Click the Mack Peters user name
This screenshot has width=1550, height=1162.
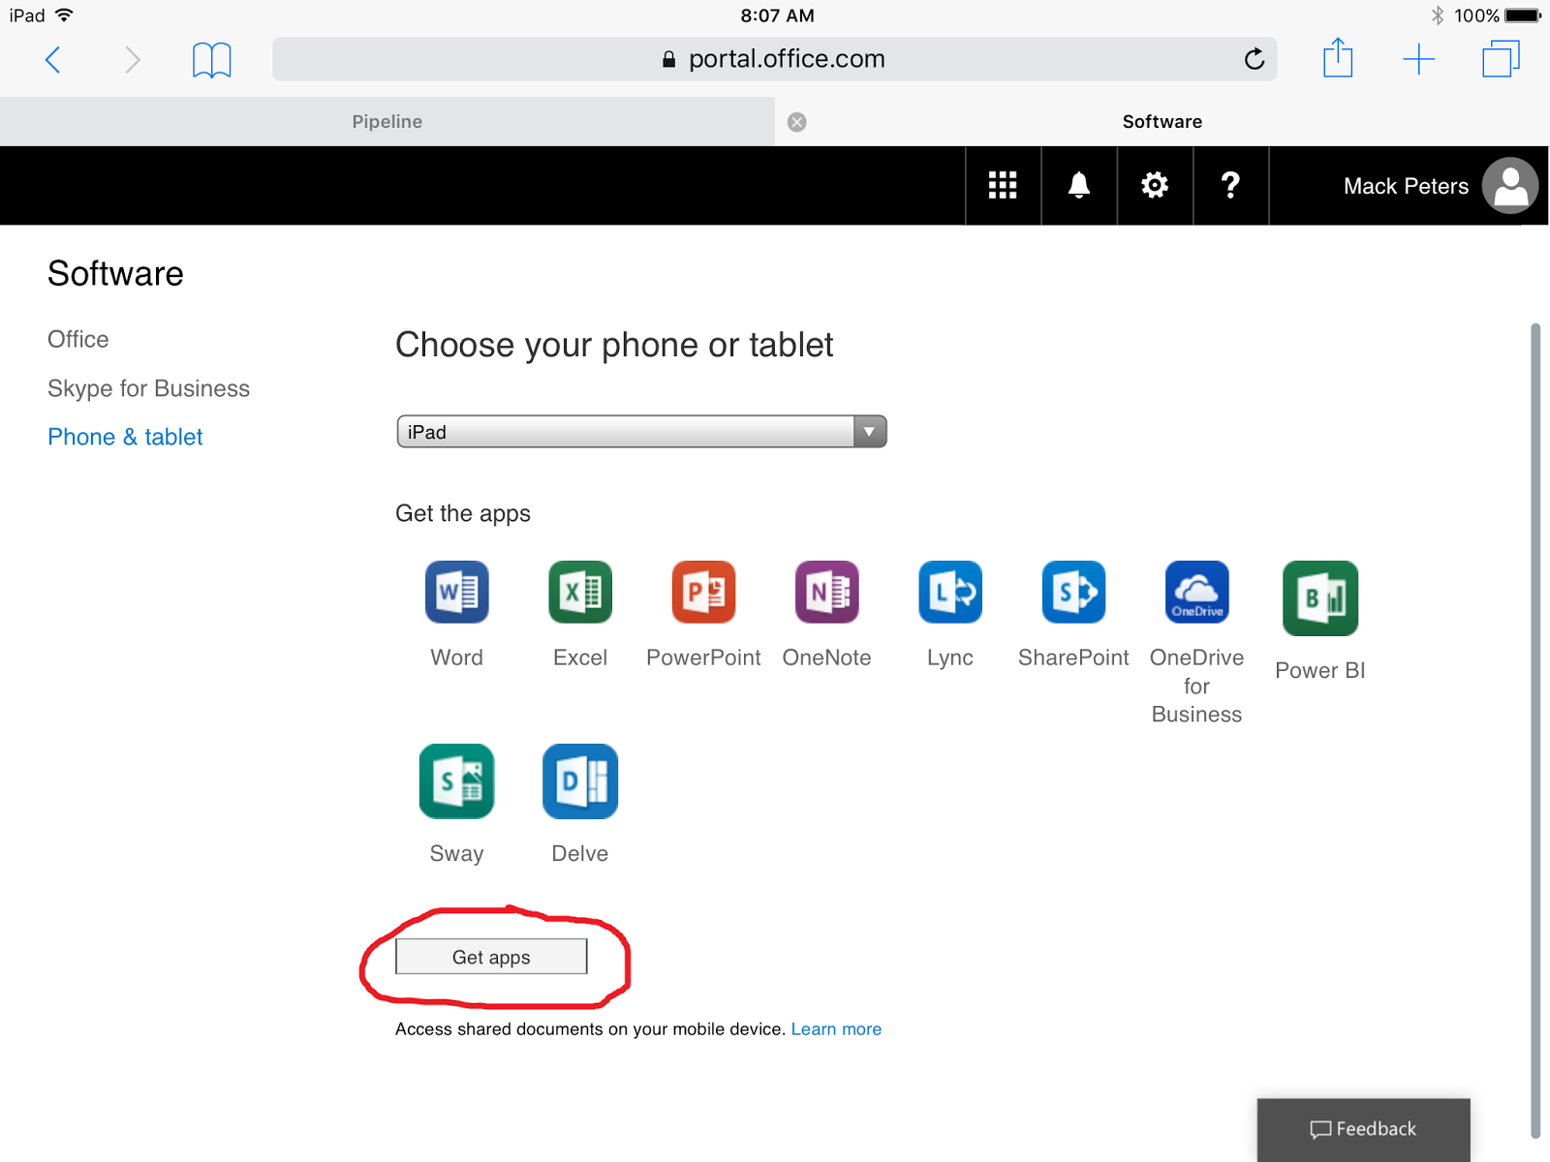coord(1406,186)
